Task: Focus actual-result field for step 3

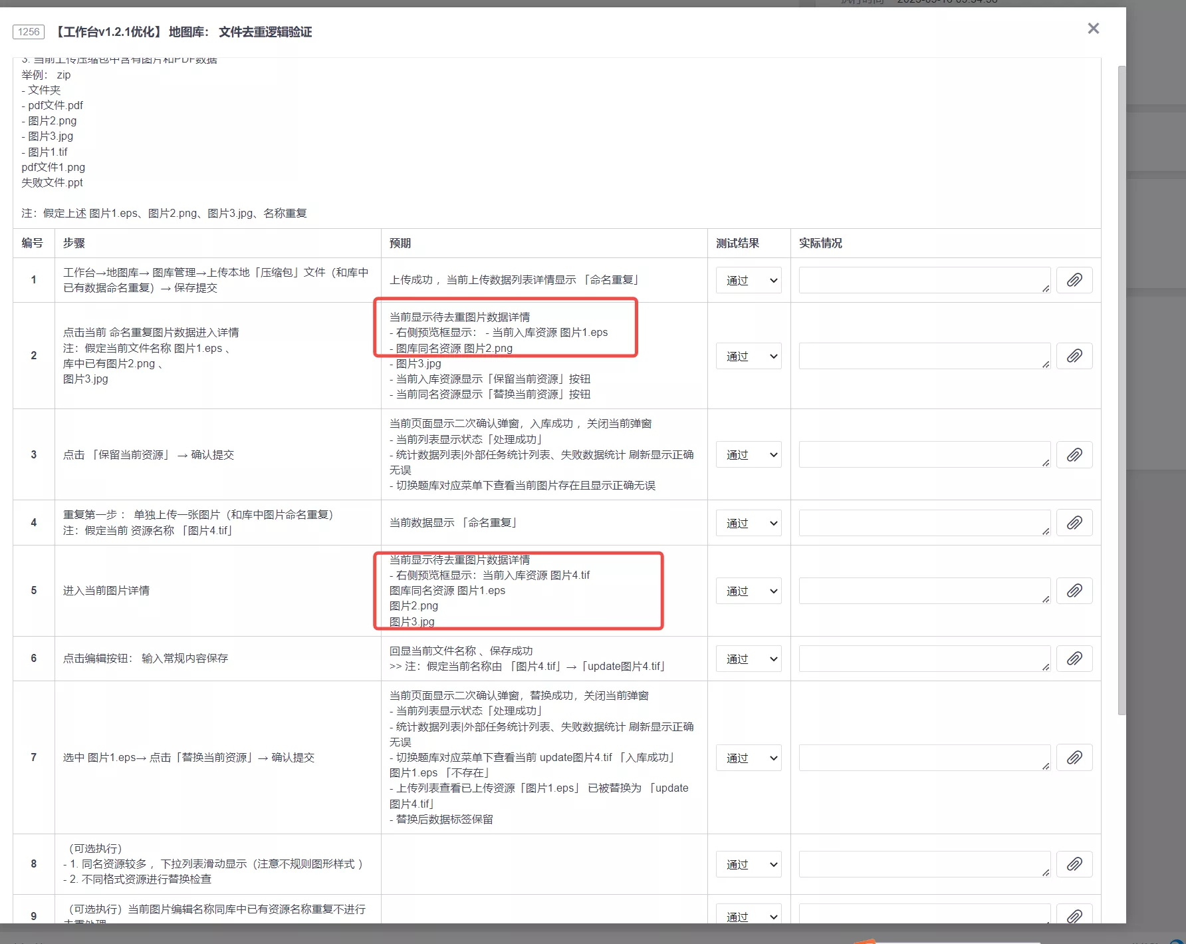Action: pos(925,455)
